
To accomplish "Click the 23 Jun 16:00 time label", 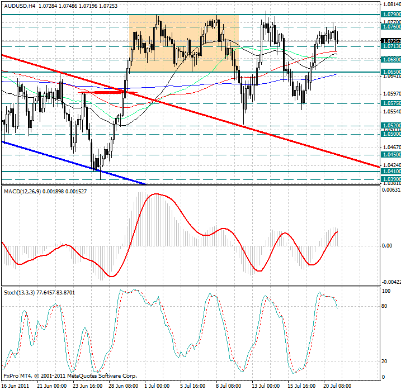I will 87,386.
